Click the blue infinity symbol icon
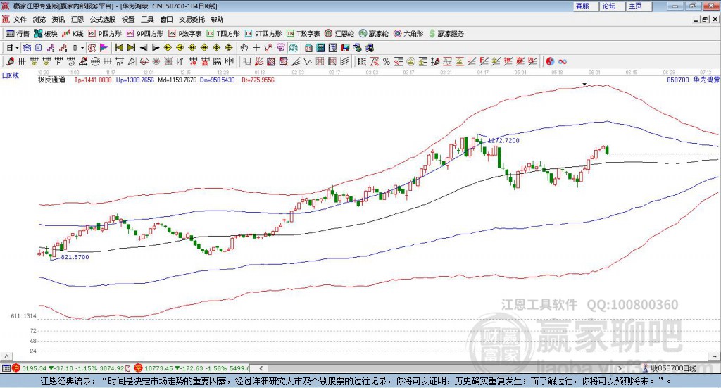The width and height of the screenshot is (721, 388). point(563,61)
